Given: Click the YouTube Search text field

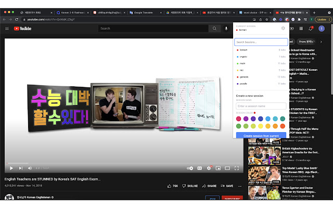Looking at the screenshot, I should tap(153, 29).
